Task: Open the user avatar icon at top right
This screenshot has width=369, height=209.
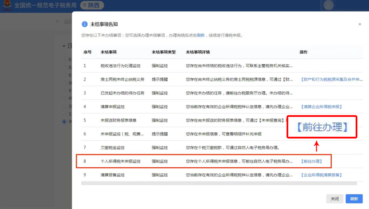Action: point(328,5)
